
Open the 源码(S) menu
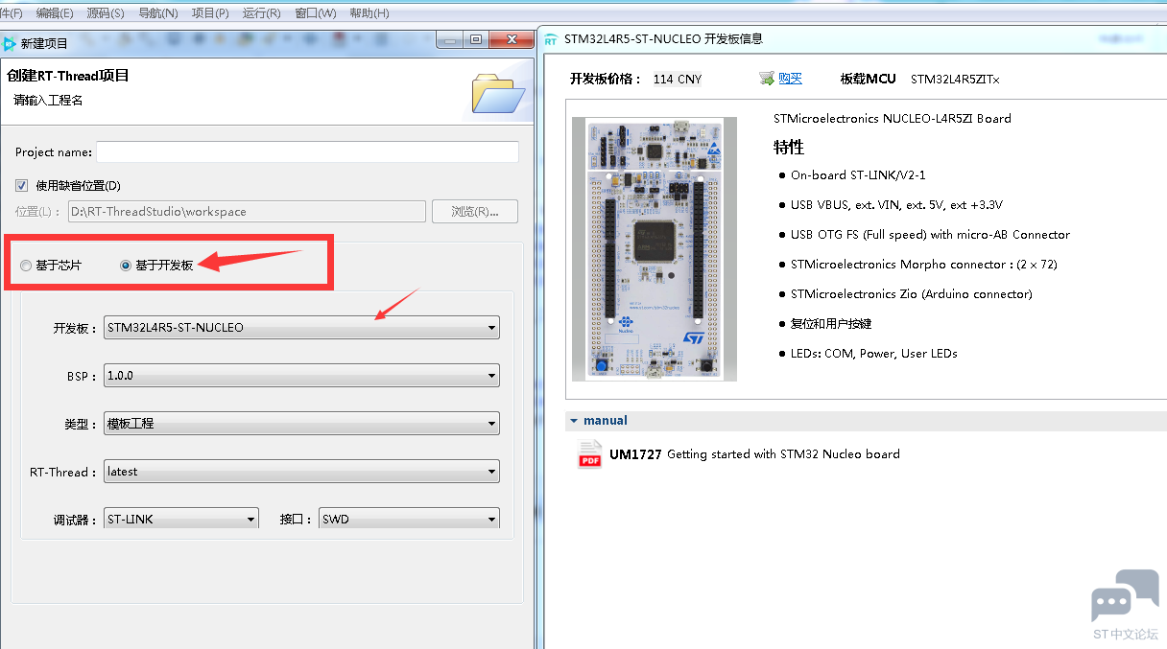(x=106, y=13)
